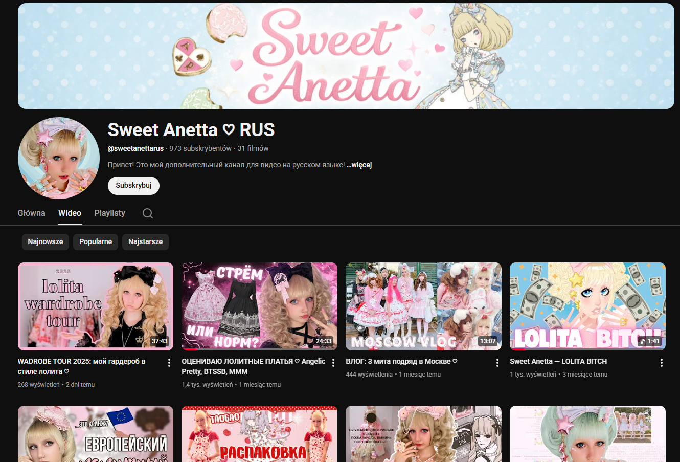Open the thumbnail with the LOLITA FM magazine
680x462 pixels.
click(x=423, y=434)
